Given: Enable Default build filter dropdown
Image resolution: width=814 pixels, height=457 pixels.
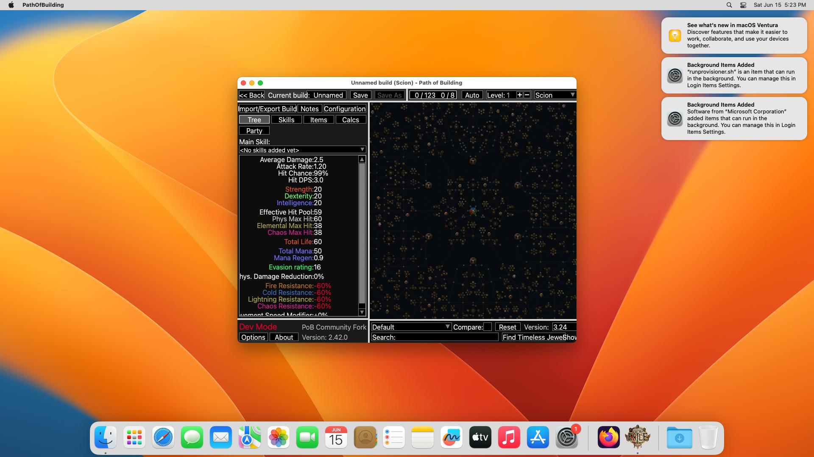Looking at the screenshot, I should tap(411, 327).
